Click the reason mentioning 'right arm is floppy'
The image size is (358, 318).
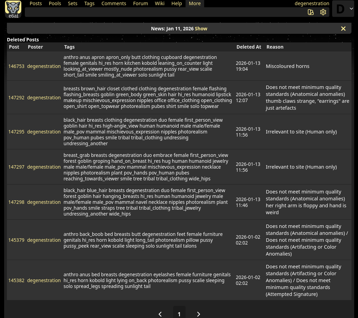click(x=306, y=202)
